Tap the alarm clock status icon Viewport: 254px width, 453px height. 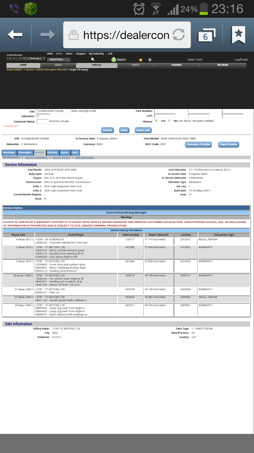click(x=139, y=8)
